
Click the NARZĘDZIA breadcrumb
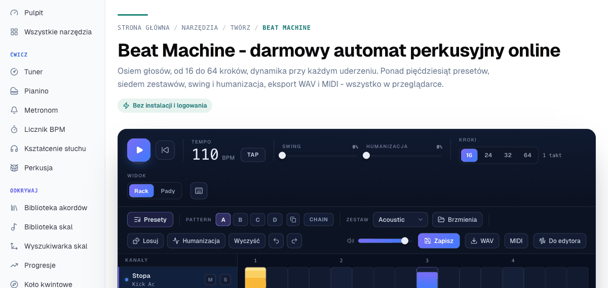tap(200, 28)
